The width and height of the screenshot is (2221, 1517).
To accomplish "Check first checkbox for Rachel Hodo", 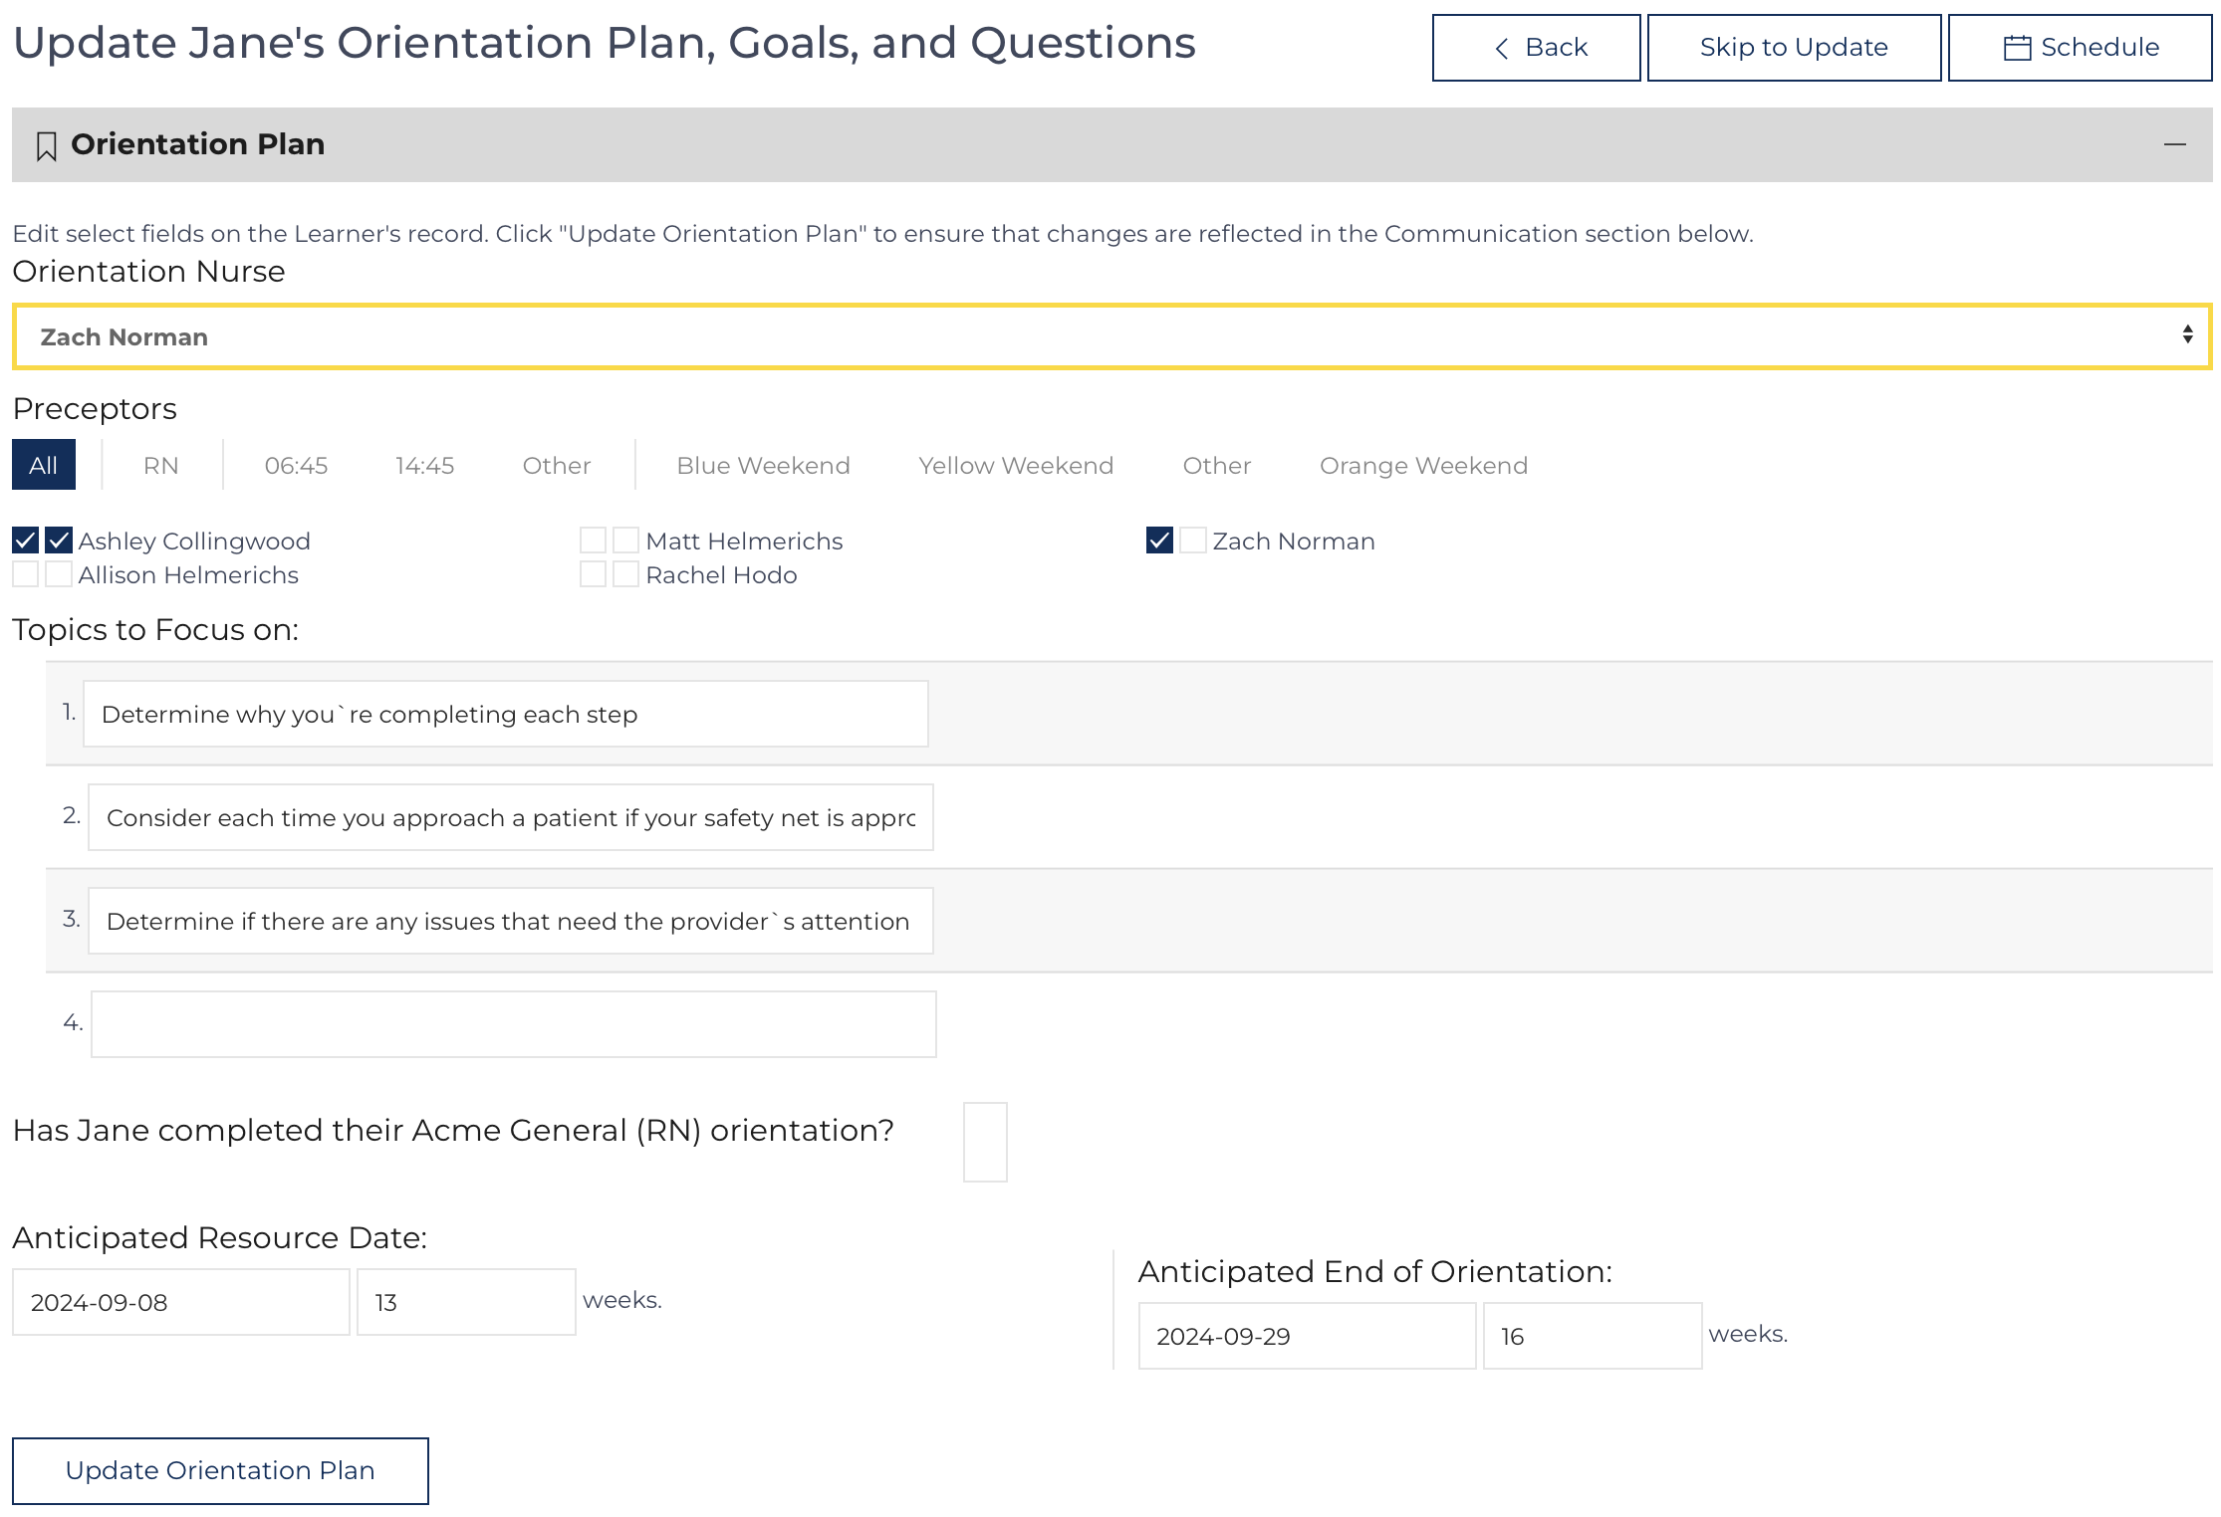I will [594, 574].
